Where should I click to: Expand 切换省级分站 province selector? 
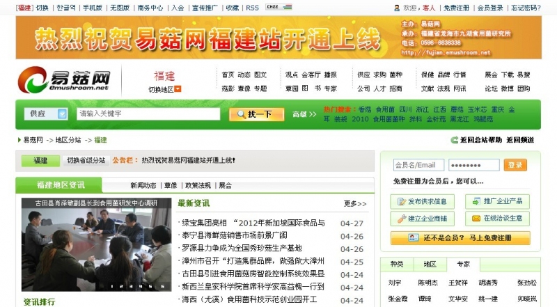(x=86, y=160)
